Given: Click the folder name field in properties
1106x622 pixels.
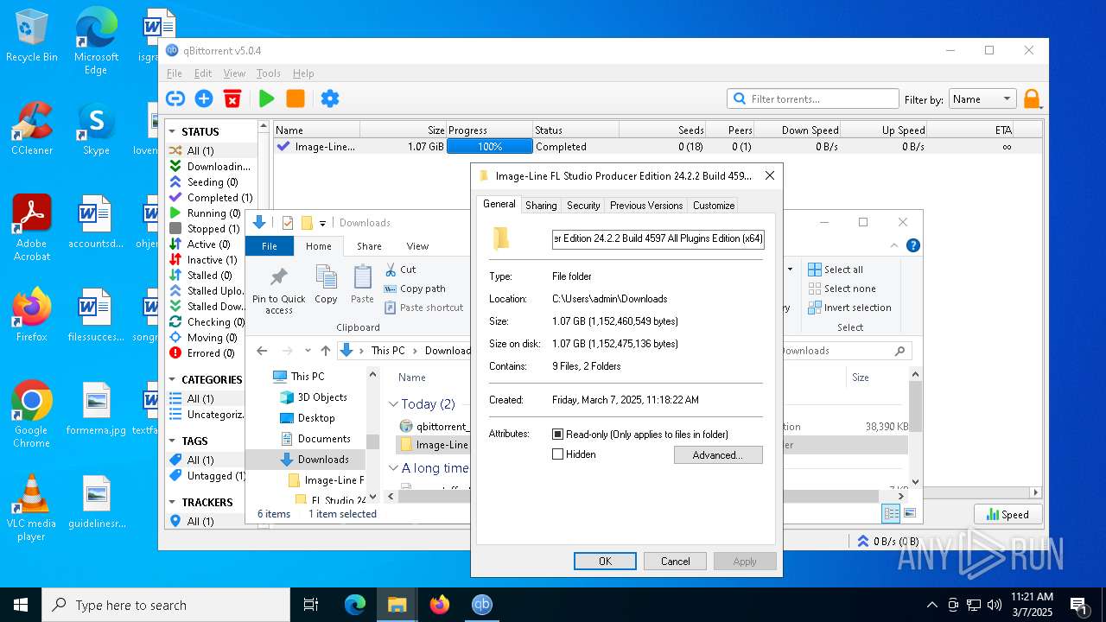Looking at the screenshot, I should pyautogui.click(x=658, y=238).
